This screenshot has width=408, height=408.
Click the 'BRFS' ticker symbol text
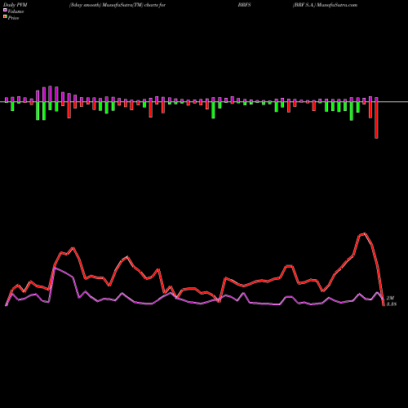[244, 5]
